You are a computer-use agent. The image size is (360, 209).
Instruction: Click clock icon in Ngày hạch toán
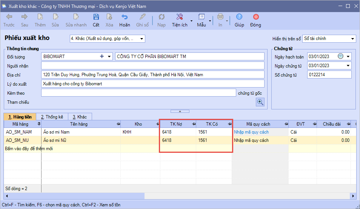click(x=340, y=57)
